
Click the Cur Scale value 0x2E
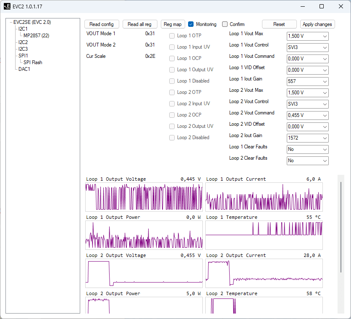150,56
